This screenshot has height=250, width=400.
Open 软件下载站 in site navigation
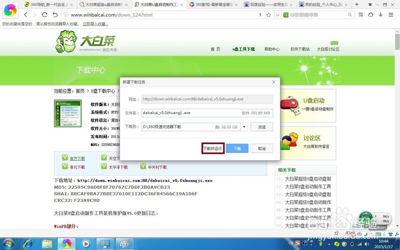tap(300, 49)
